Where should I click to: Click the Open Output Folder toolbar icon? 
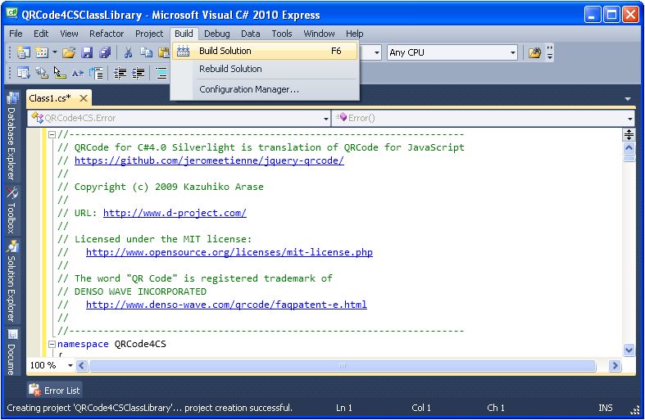534,52
